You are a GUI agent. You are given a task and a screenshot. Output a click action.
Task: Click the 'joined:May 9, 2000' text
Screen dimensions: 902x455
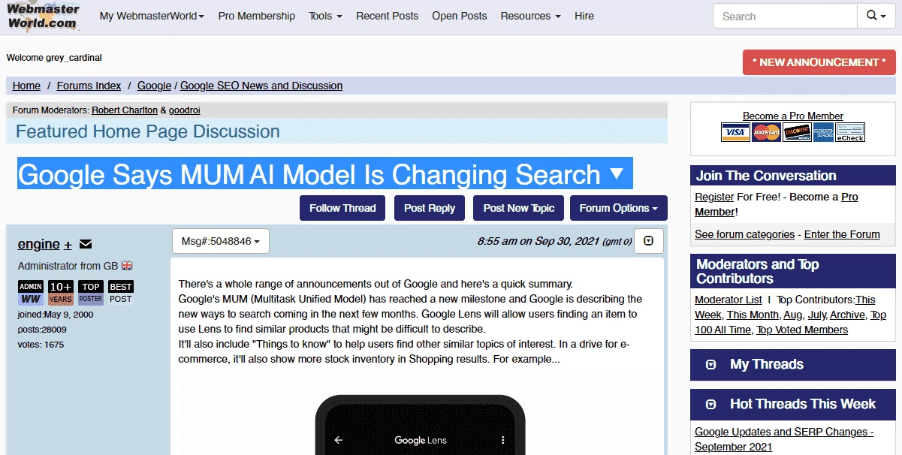tap(56, 315)
